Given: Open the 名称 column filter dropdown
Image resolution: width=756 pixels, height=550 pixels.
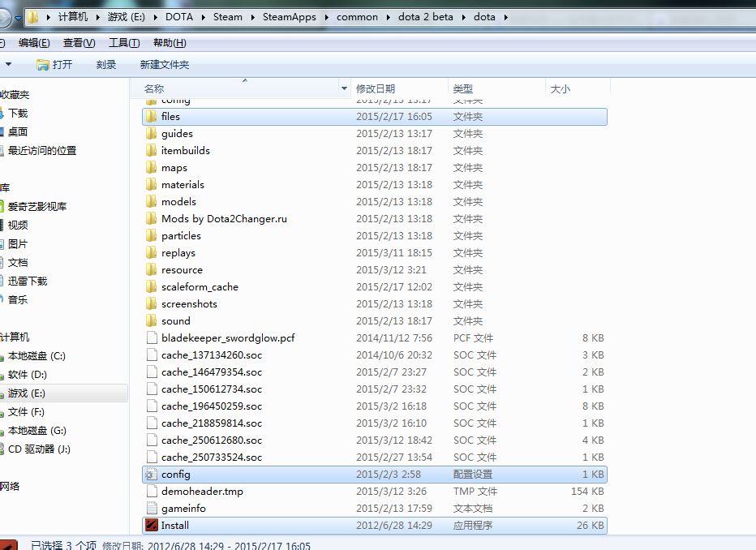Looking at the screenshot, I should click(344, 88).
